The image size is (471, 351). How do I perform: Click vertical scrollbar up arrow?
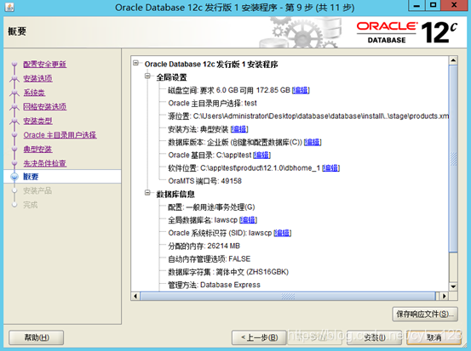tap(453, 60)
